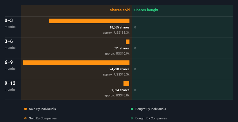Image resolution: width=238 pixels, height=122 pixels.
Task: Click the 18,365 shares label
Action: (117, 27)
